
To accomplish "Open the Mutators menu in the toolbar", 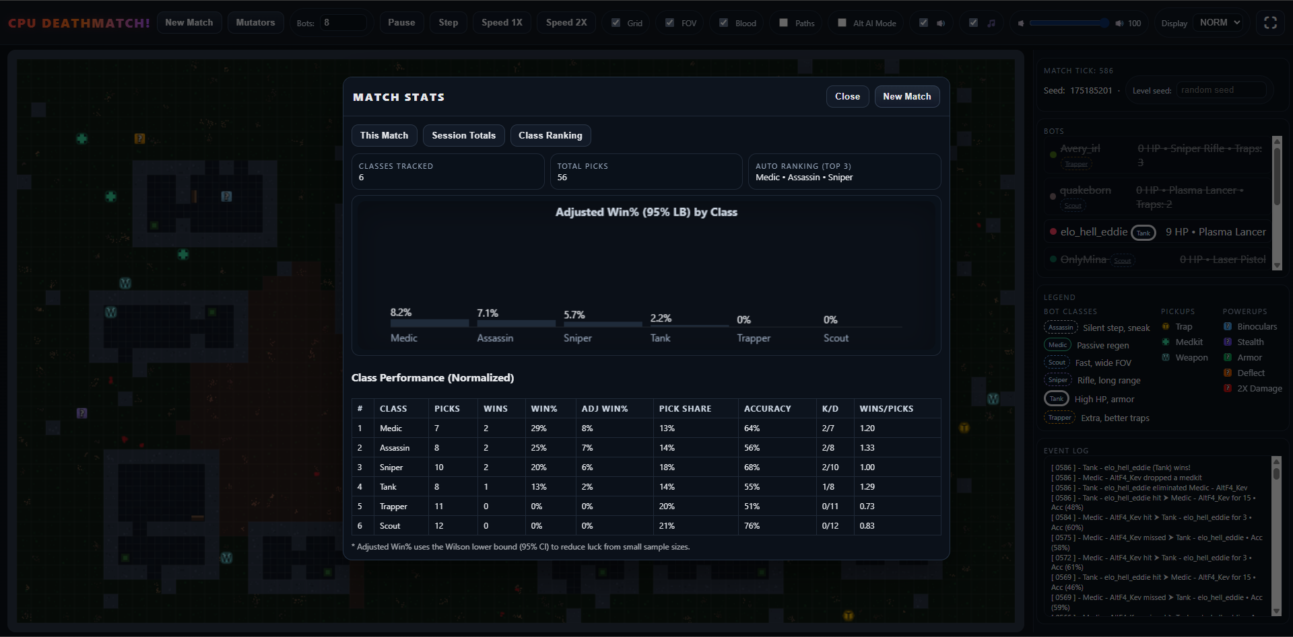I will 255,23.
